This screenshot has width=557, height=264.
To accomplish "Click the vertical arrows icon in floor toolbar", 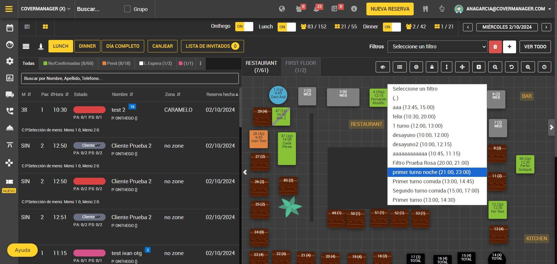I will (446, 67).
